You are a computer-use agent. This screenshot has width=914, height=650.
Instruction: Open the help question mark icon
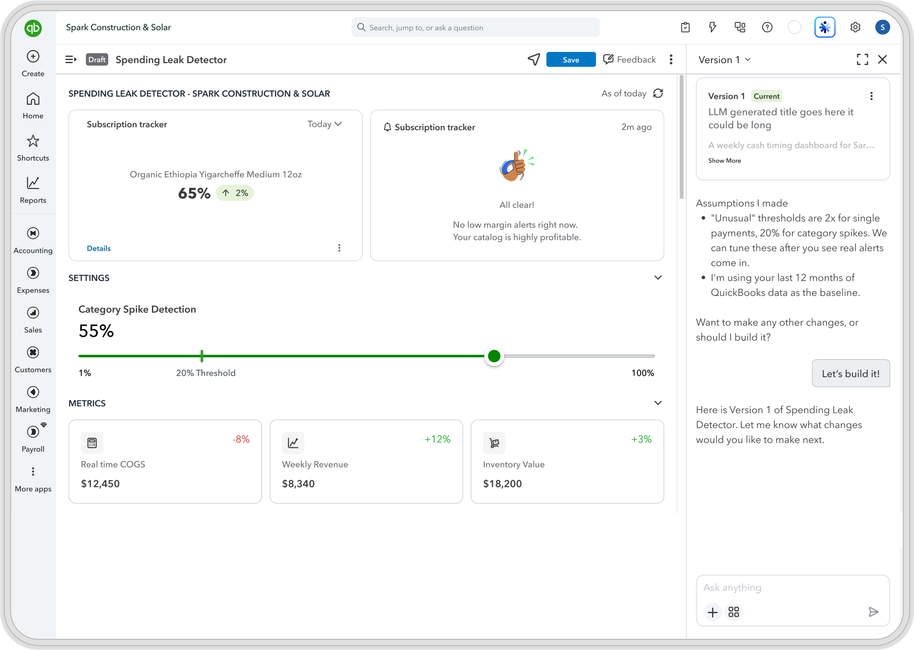[x=767, y=27]
